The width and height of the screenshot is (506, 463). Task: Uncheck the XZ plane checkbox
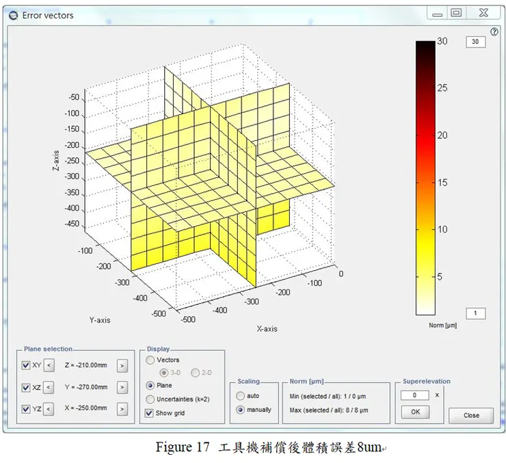26,388
